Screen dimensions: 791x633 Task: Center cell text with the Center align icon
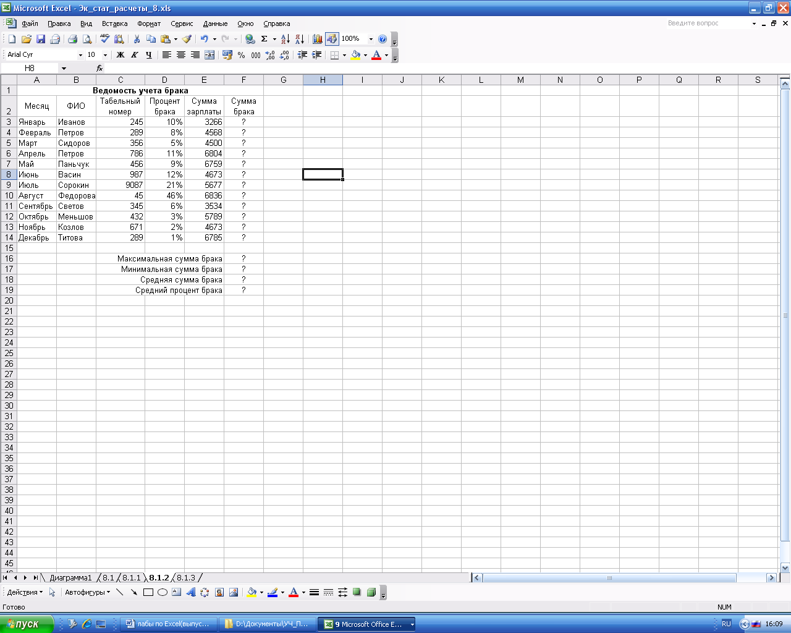click(180, 55)
